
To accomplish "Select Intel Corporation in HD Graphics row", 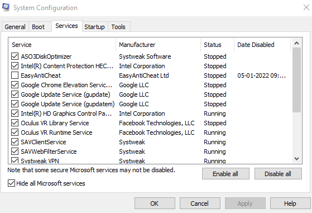I will pos(142,113).
